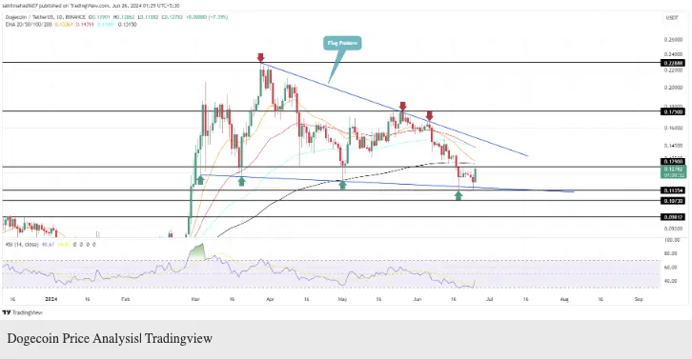Screen dimensions: 692x360
Task: Click the 60.00 value on RSI scale
Action: pyautogui.click(x=672, y=267)
